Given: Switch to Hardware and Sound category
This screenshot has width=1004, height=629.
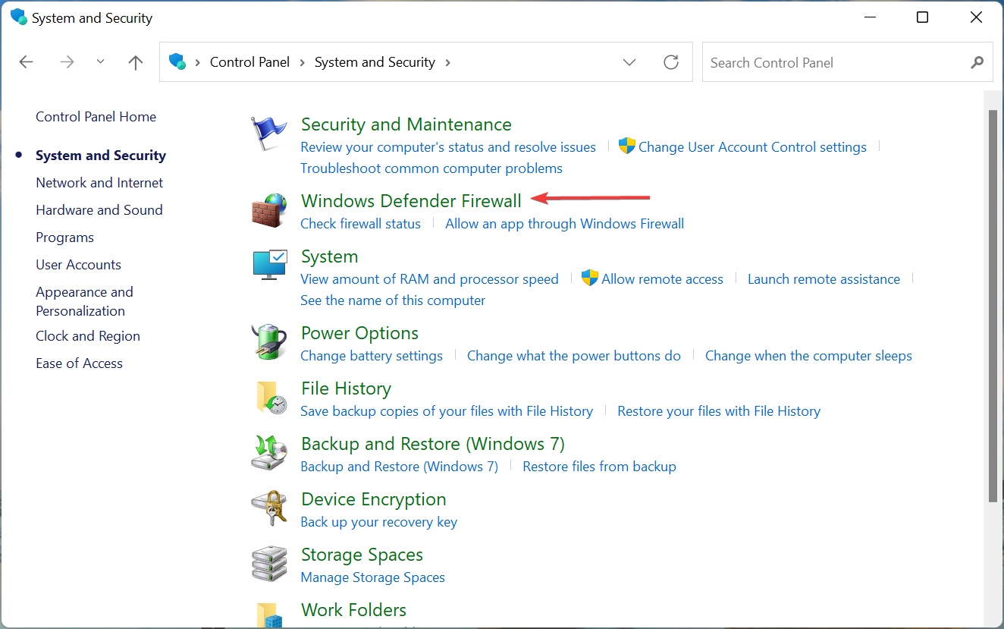Looking at the screenshot, I should [99, 209].
